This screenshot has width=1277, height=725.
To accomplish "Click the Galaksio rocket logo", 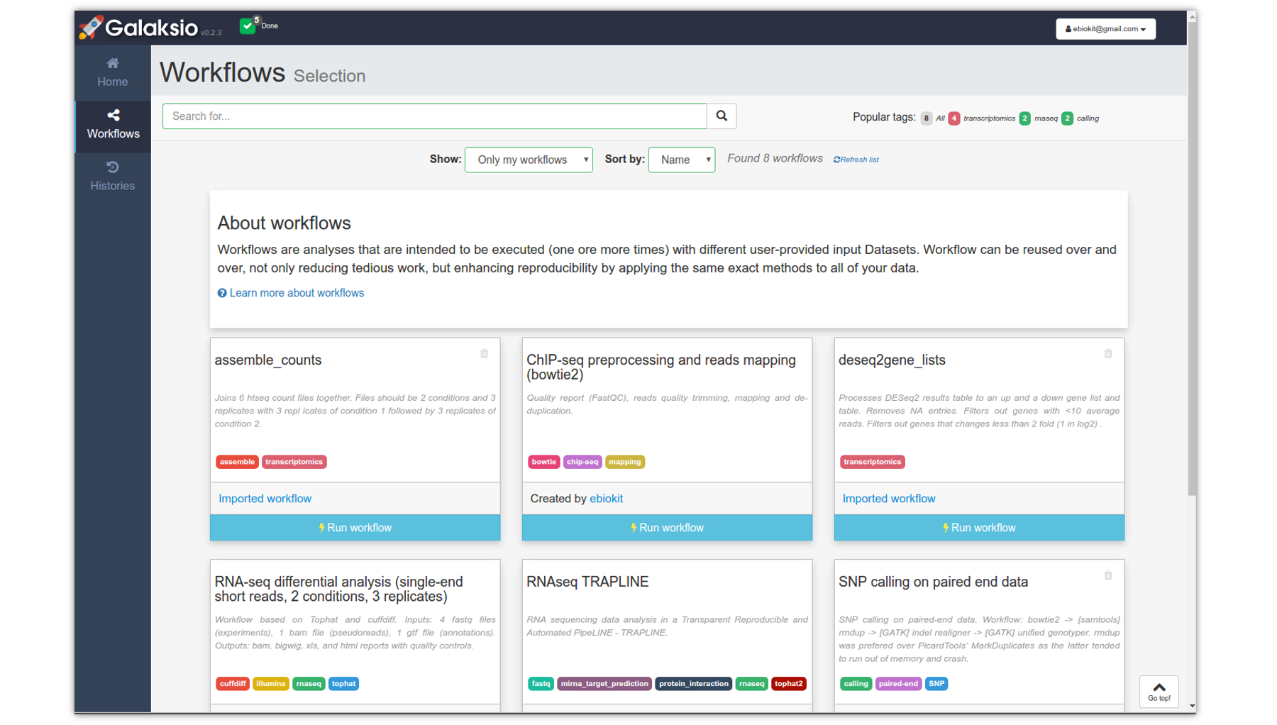I will pyautogui.click(x=91, y=27).
